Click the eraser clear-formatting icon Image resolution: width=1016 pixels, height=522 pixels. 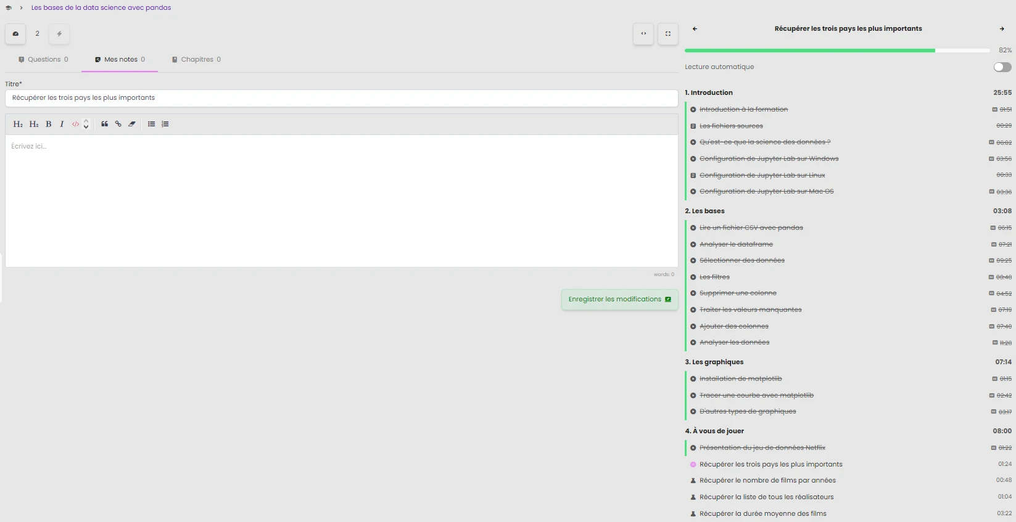coord(132,124)
